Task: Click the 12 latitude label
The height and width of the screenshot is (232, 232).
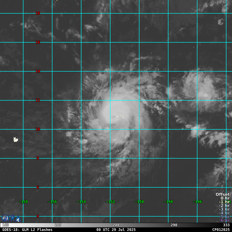Action: [38, 100]
